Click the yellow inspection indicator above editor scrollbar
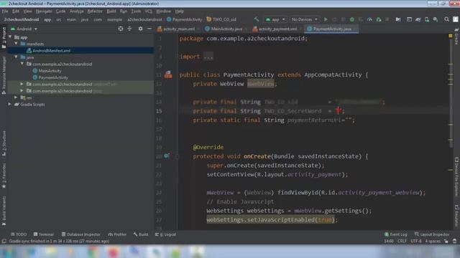Viewport: 460px width, 258px height. [x=451, y=36]
